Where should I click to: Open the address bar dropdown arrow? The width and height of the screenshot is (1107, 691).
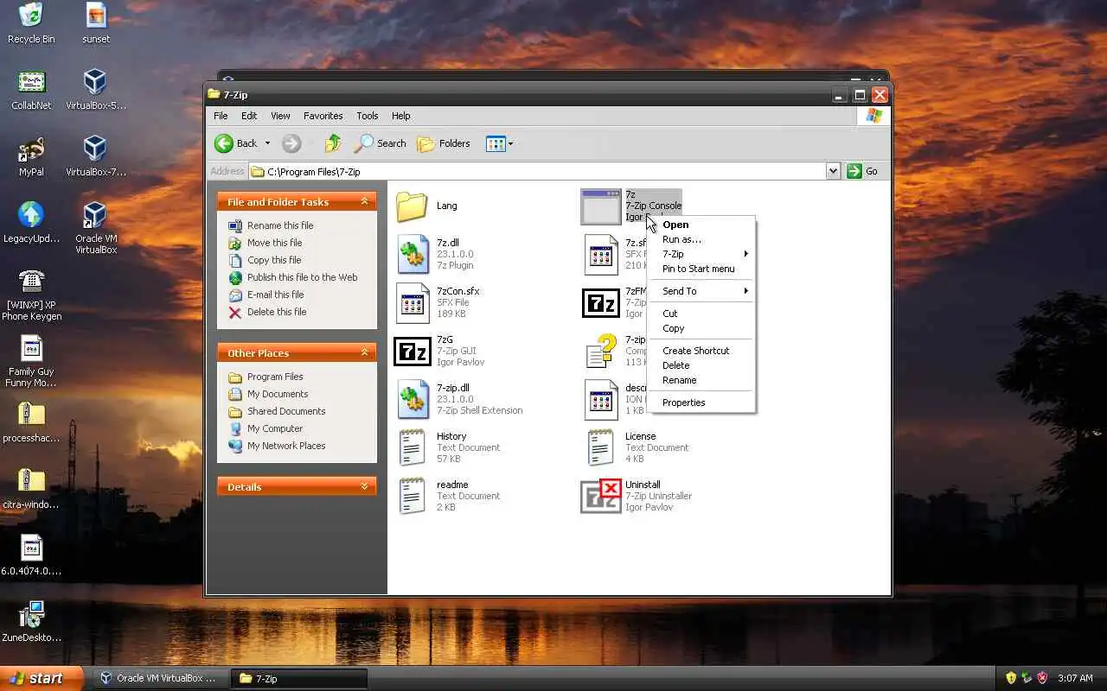pos(833,171)
